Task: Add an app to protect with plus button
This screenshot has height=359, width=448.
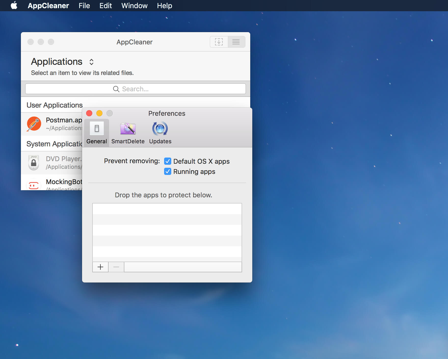Action: (x=100, y=267)
